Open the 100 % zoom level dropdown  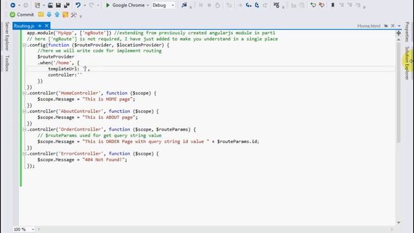click(33, 229)
